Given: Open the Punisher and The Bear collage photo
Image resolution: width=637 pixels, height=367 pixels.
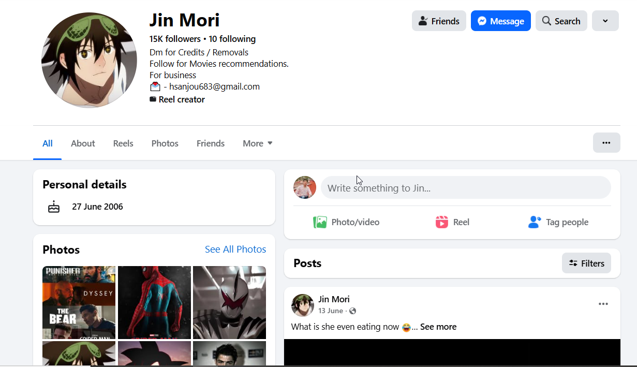Looking at the screenshot, I should [79, 302].
